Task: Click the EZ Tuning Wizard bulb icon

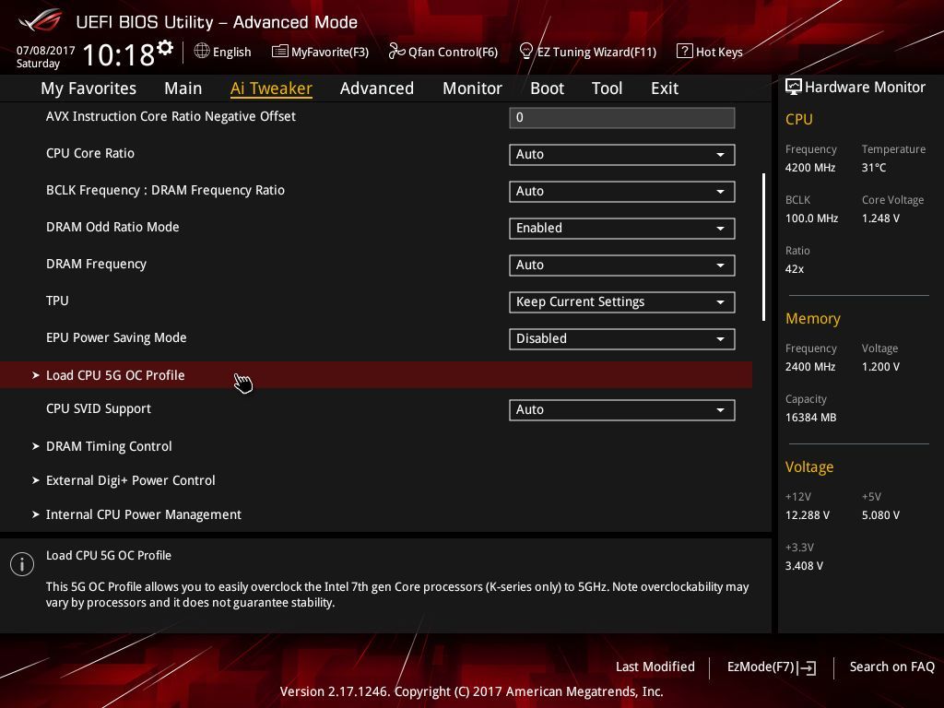Action: (x=525, y=52)
